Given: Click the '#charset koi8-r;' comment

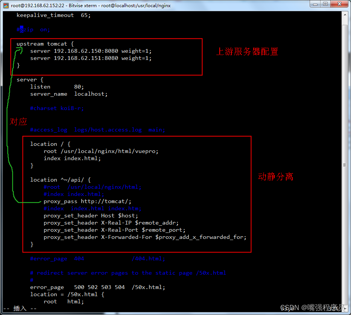Looking at the screenshot, I should (57, 109).
